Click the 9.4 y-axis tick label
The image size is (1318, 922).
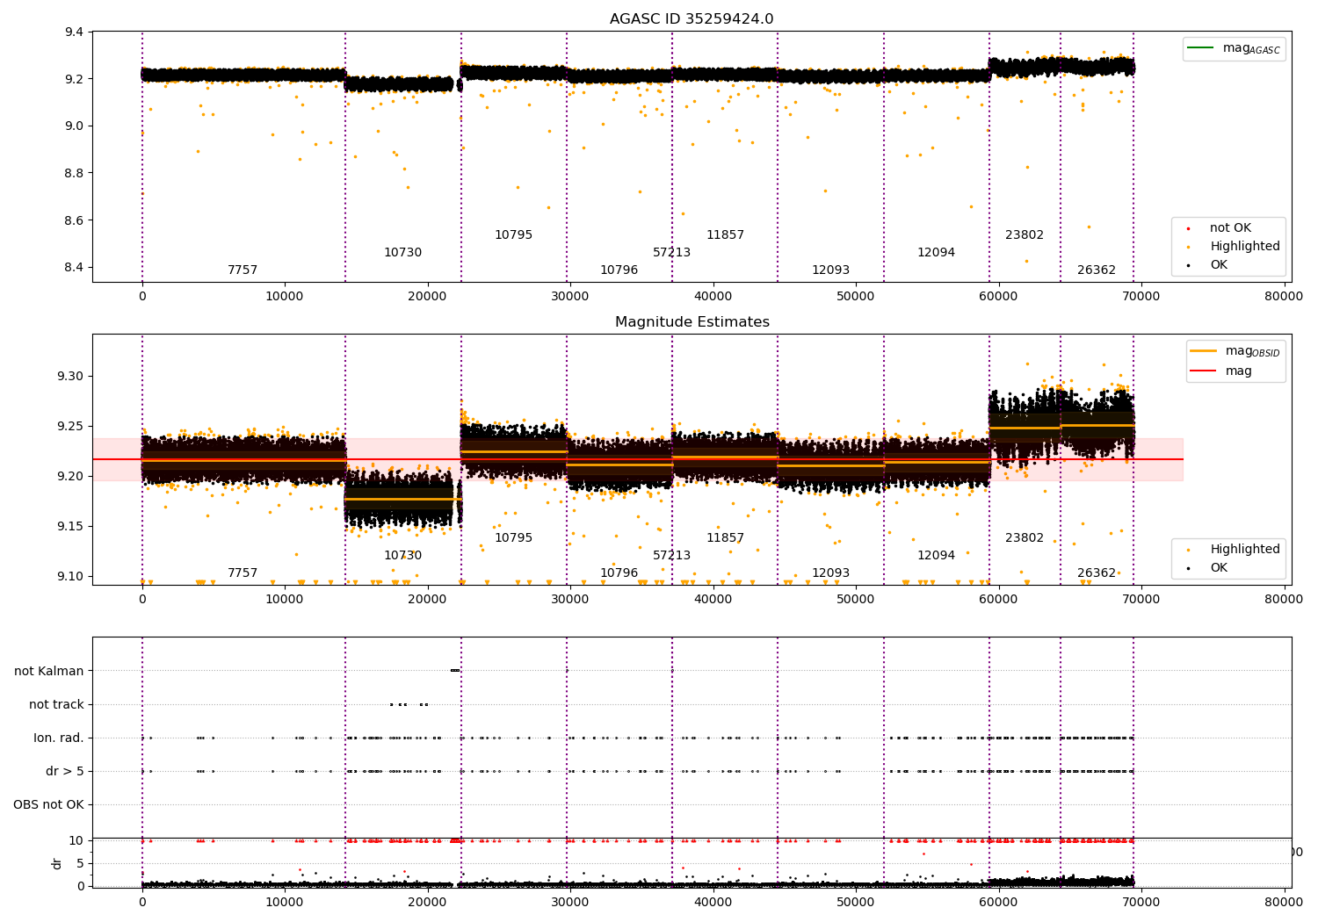tap(75, 32)
